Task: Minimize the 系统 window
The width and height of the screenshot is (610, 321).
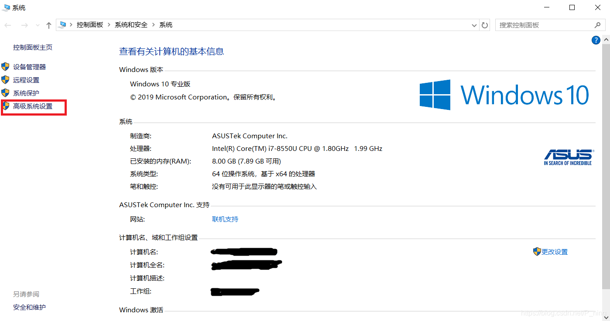Action: [546, 7]
